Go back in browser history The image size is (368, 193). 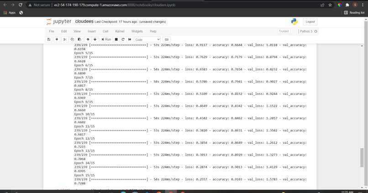(x=5, y=5)
